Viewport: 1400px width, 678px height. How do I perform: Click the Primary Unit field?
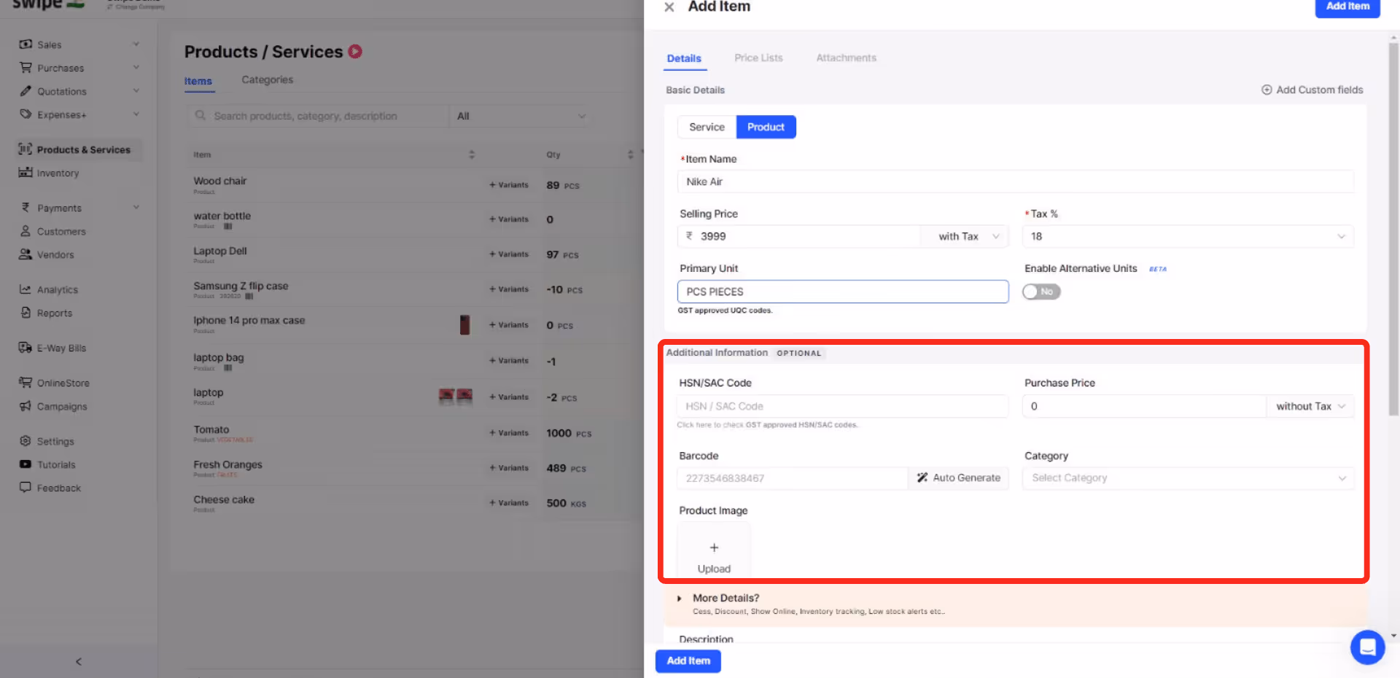[x=843, y=292]
